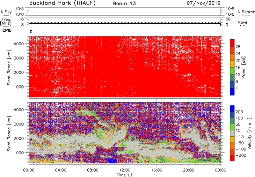Viewport: 255px width, 177px height.
Task: Click the N.Sky legend label
Action: click(x=6, y=12)
